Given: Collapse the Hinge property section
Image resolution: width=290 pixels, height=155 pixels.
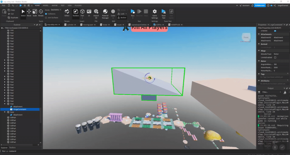Looking at the screenshot, I should [x=259, y=51].
